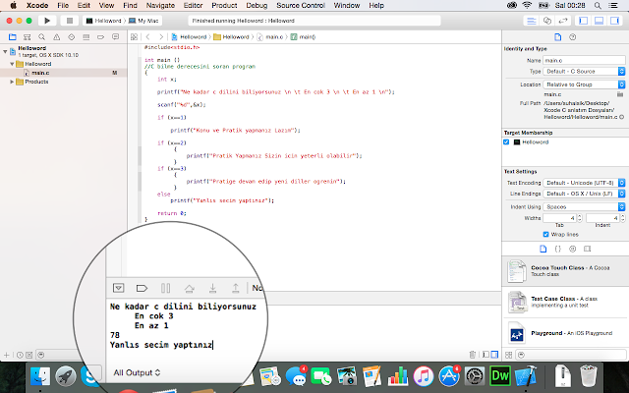The height and width of the screenshot is (393, 629).
Task: Hide the right utilities panel toggle
Action: [616, 20]
